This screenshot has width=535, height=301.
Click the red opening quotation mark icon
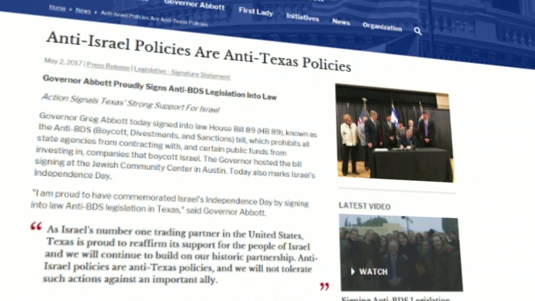pos(36,227)
